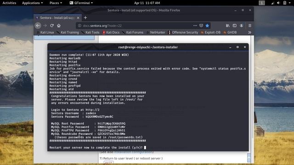Click the Firefox forward arrow
294x165 pixels.
pos(45,26)
